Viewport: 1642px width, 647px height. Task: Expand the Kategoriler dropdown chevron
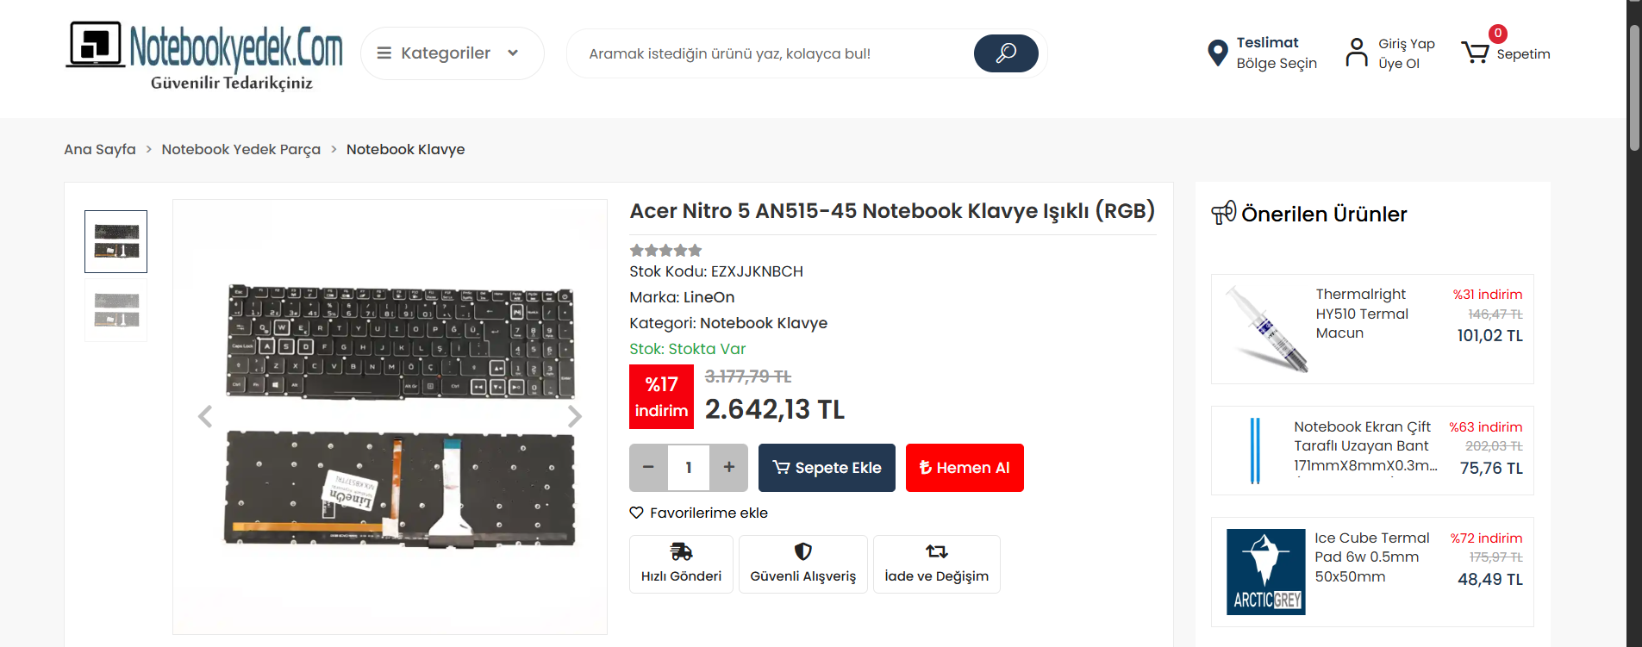(x=513, y=53)
